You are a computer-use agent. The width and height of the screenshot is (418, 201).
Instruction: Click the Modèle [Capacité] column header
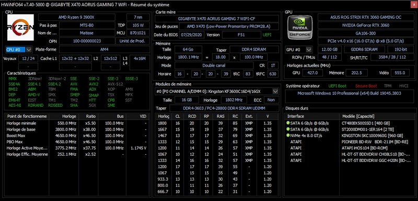(377, 116)
